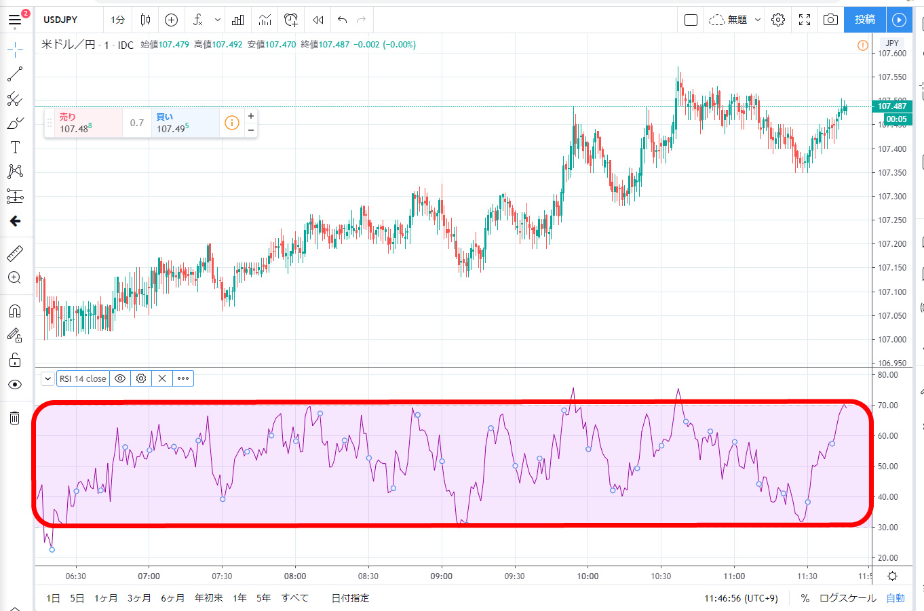
Task: Open indicator templates icon
Action: [x=265, y=20]
